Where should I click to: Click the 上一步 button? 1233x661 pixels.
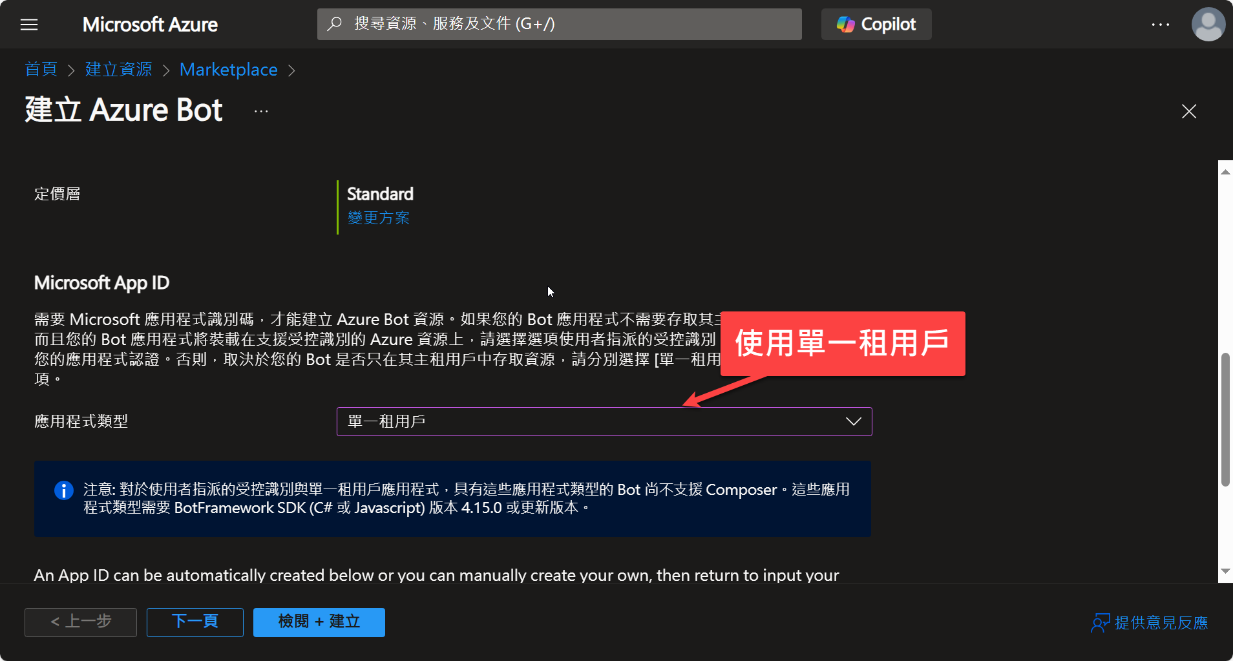click(x=81, y=622)
